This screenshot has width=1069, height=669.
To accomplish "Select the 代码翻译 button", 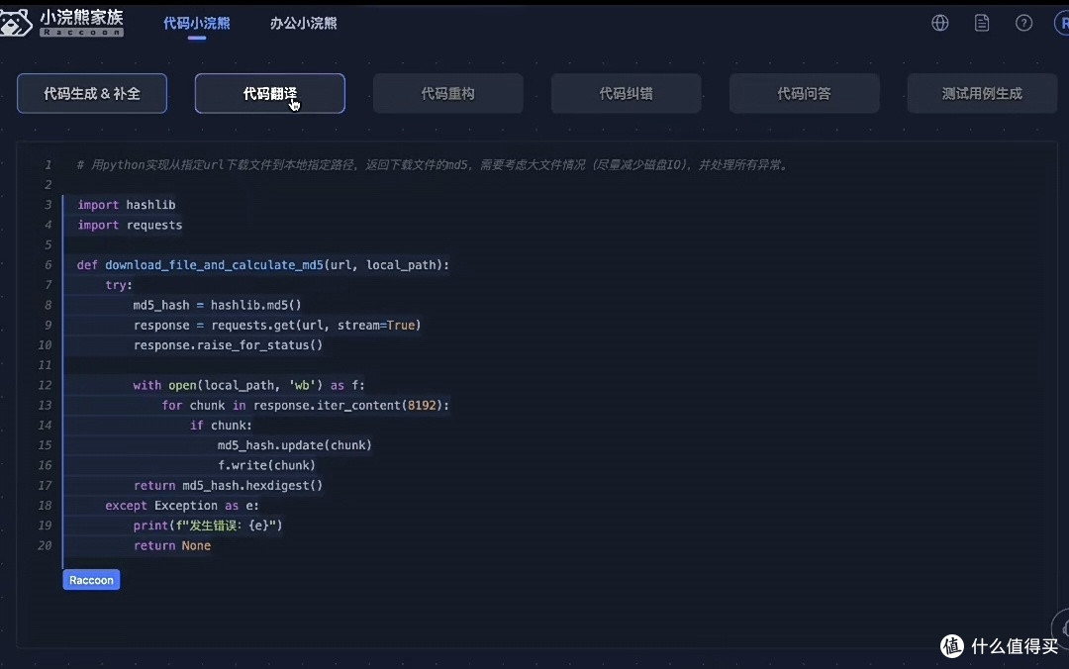I will pos(270,93).
